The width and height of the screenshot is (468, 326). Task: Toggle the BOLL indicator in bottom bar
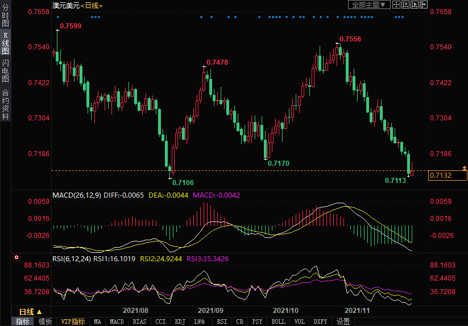coord(278,321)
